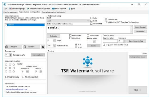Select the 'in %' radio button

click(x=76, y=44)
